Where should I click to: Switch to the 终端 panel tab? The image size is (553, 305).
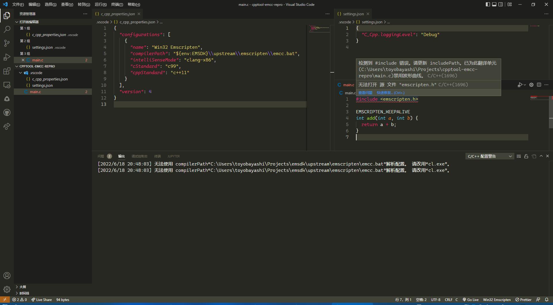pyautogui.click(x=157, y=156)
